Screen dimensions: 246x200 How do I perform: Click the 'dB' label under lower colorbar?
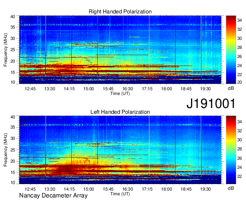pyautogui.click(x=231, y=188)
